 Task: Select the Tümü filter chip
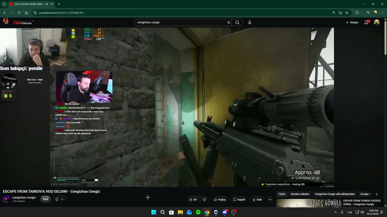282,194
